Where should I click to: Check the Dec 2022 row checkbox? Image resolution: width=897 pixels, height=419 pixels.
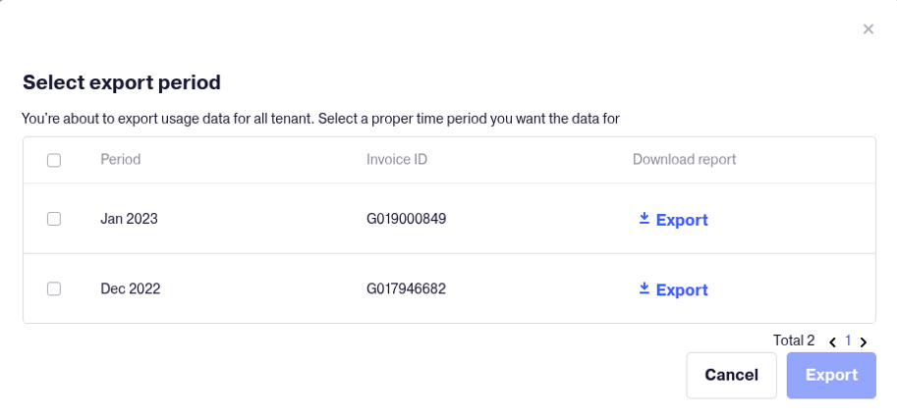54,288
